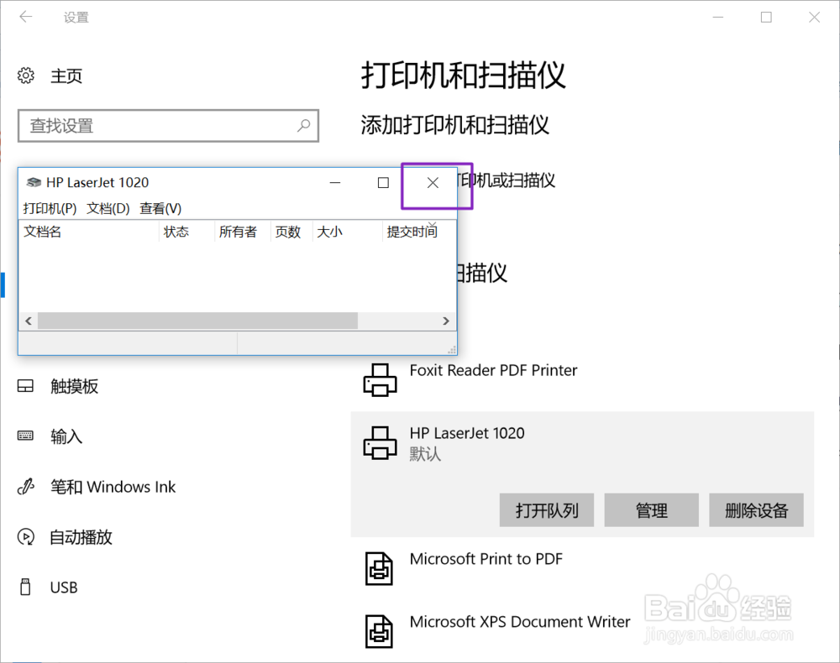Click the search magnifier icon
840x663 pixels.
(304, 126)
